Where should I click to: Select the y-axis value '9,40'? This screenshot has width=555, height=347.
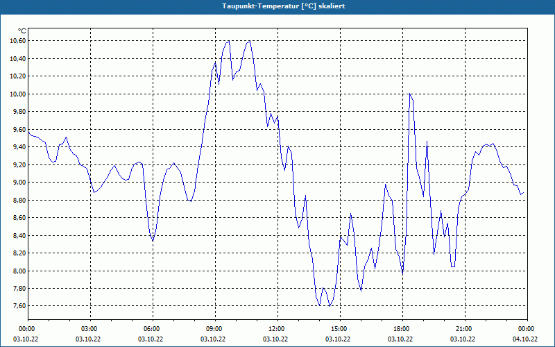[19, 147]
